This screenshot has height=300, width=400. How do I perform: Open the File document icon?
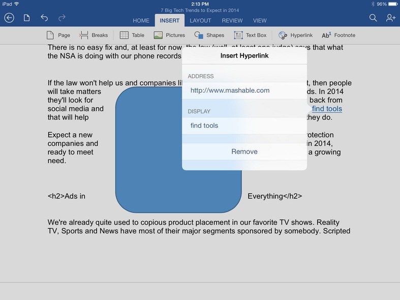pos(26,18)
